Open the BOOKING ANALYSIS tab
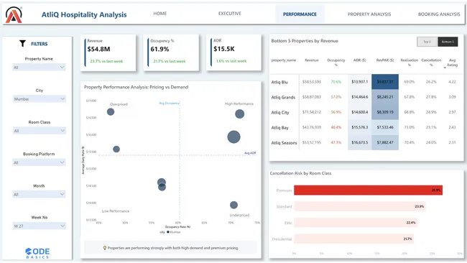This screenshot has height=263, width=467. point(439,14)
